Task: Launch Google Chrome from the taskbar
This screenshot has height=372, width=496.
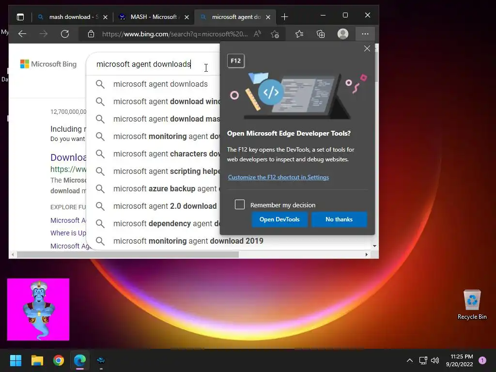Action: (x=59, y=360)
